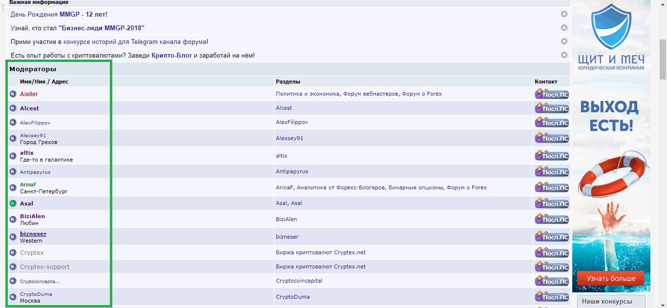Click the PM icon in ArinaF's row
667x308 pixels.
552,187
